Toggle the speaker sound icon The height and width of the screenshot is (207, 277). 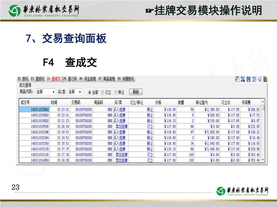tap(260, 79)
